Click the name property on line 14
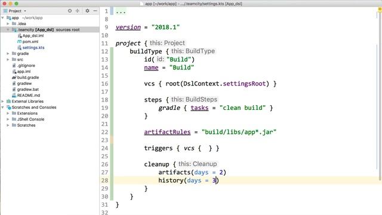The image size is (382, 215). pos(151,67)
